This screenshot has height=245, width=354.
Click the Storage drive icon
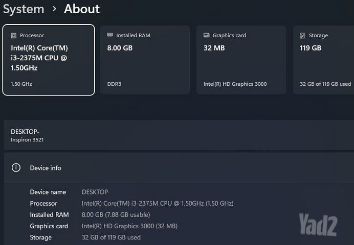[302, 36]
